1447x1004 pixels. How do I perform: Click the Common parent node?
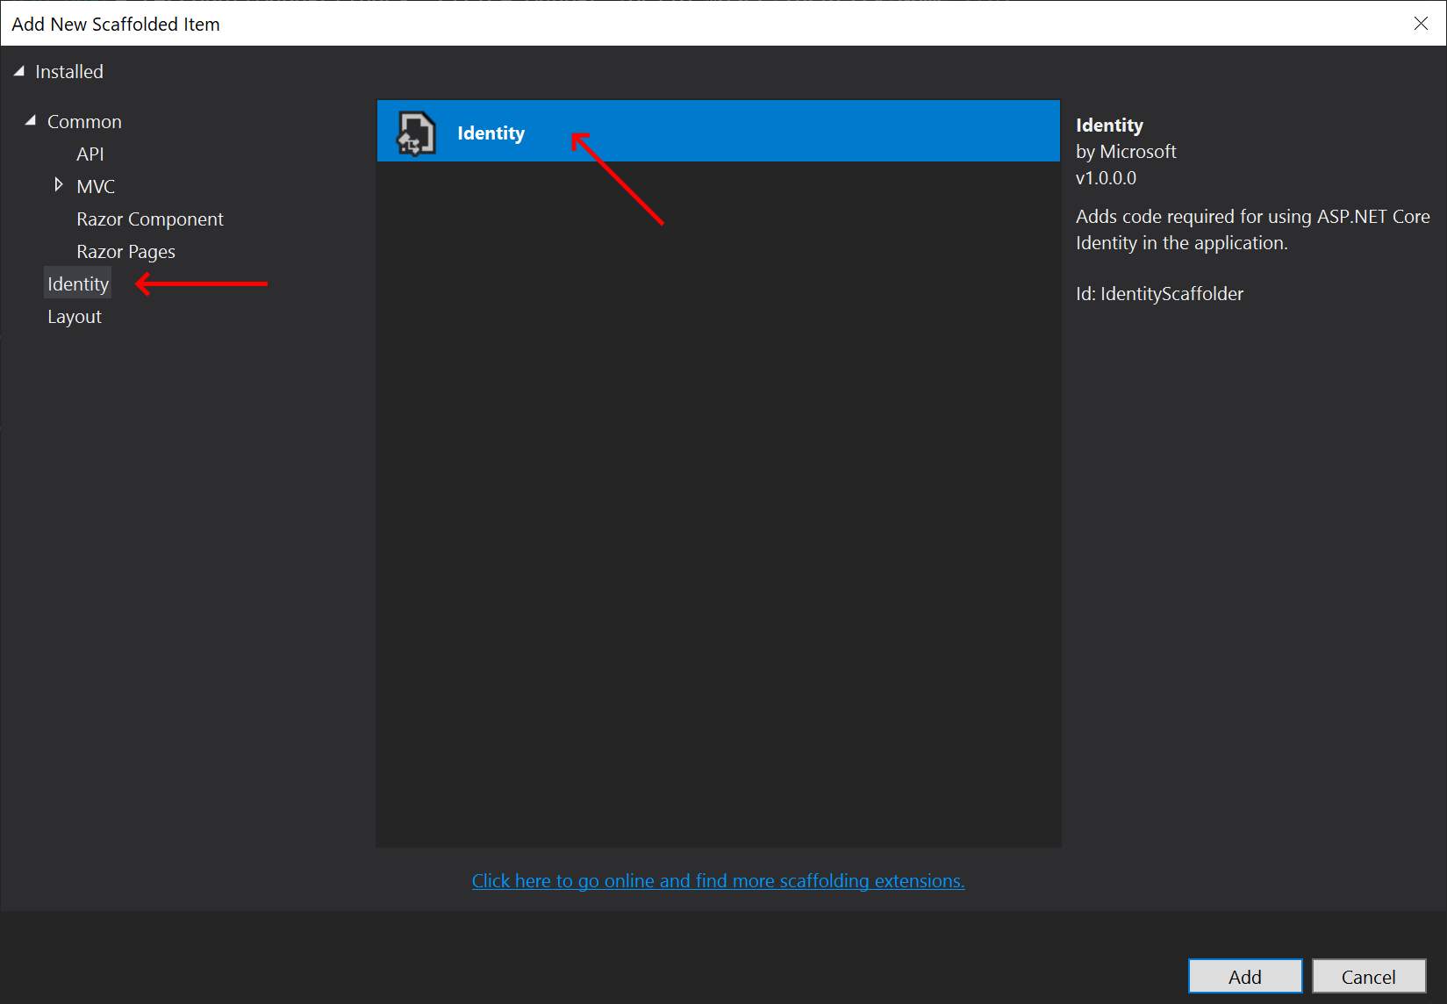pos(84,121)
